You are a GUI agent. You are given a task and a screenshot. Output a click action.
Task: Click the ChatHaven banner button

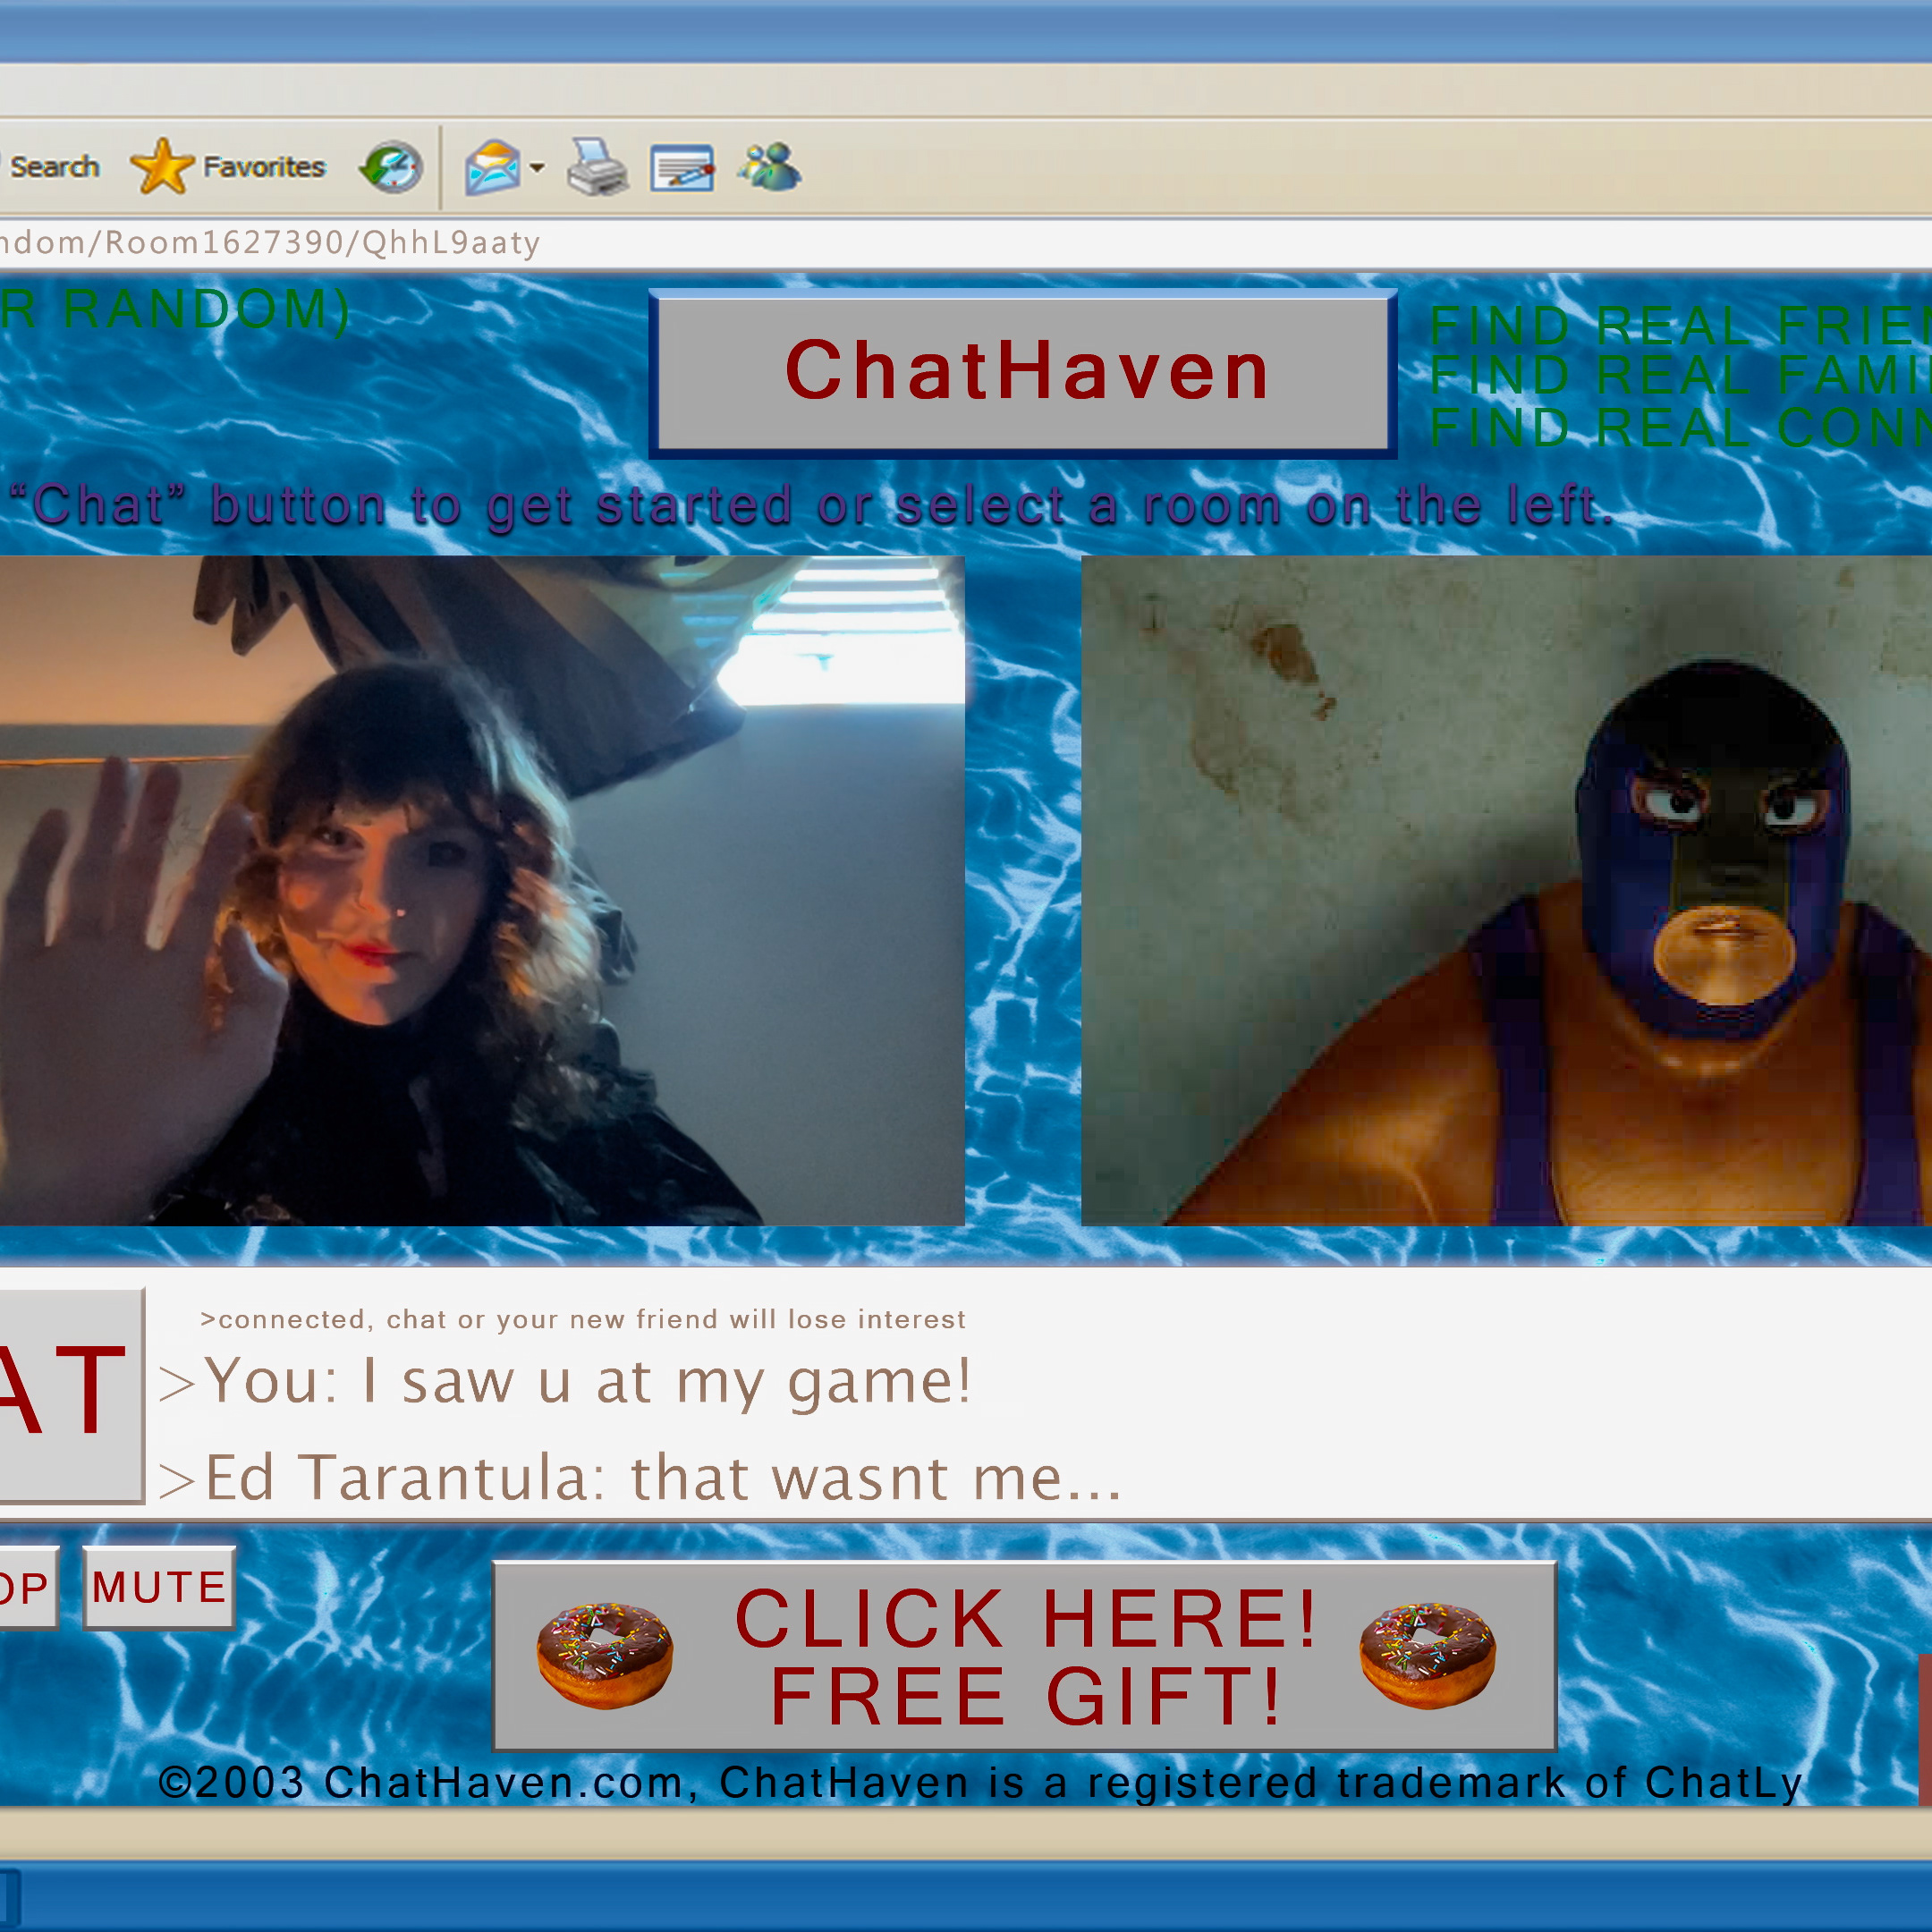pyautogui.click(x=1022, y=373)
